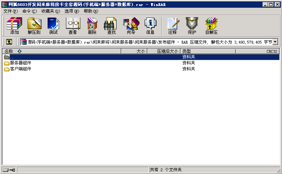Open the 注释 (Comment) tool
Viewport: 282px width, 174px height.
click(x=172, y=26)
